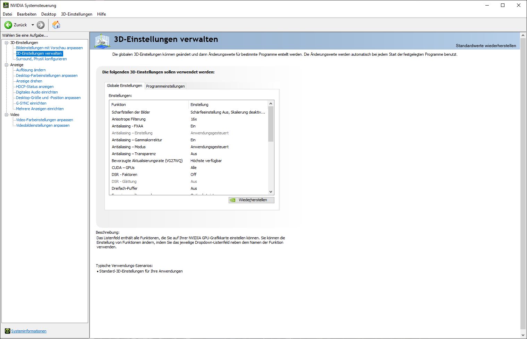Collapse the Video tree node
Image resolution: width=527 pixels, height=339 pixels.
[x=6, y=115]
